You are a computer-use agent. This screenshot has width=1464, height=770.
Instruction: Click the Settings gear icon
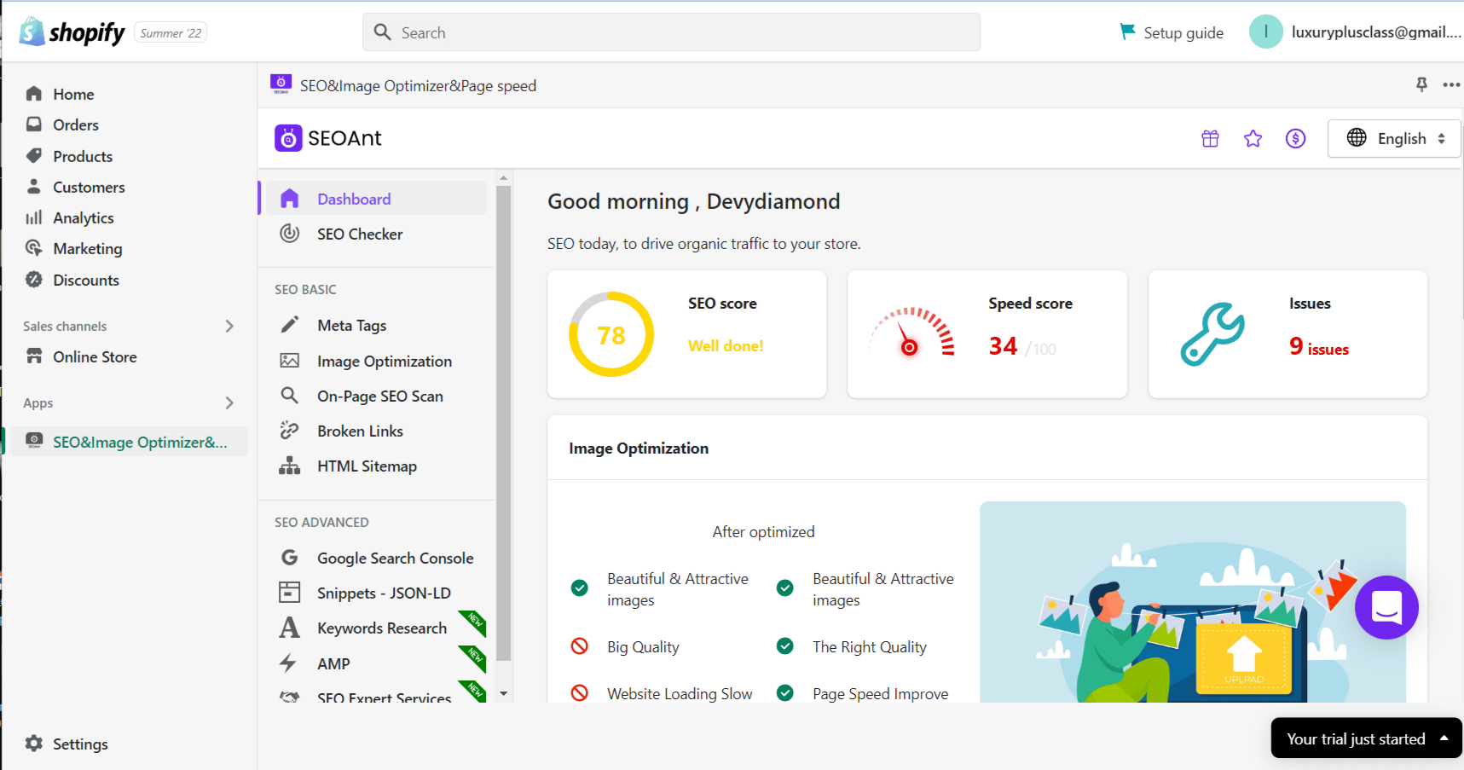34,744
